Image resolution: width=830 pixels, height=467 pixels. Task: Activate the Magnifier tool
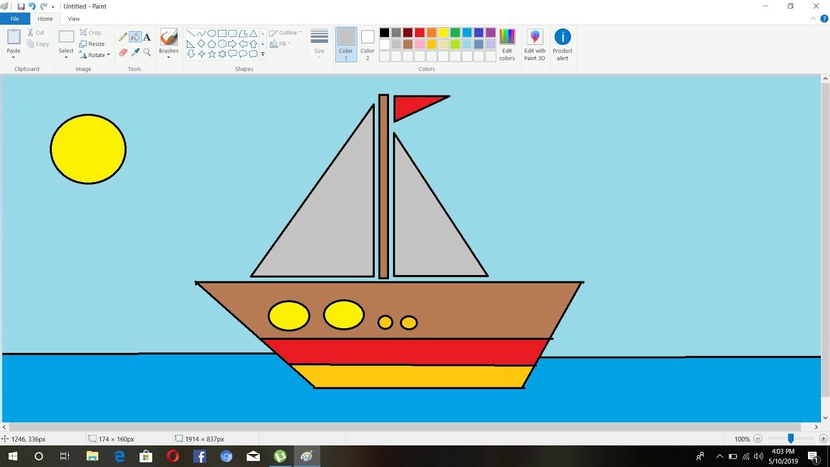coord(147,53)
